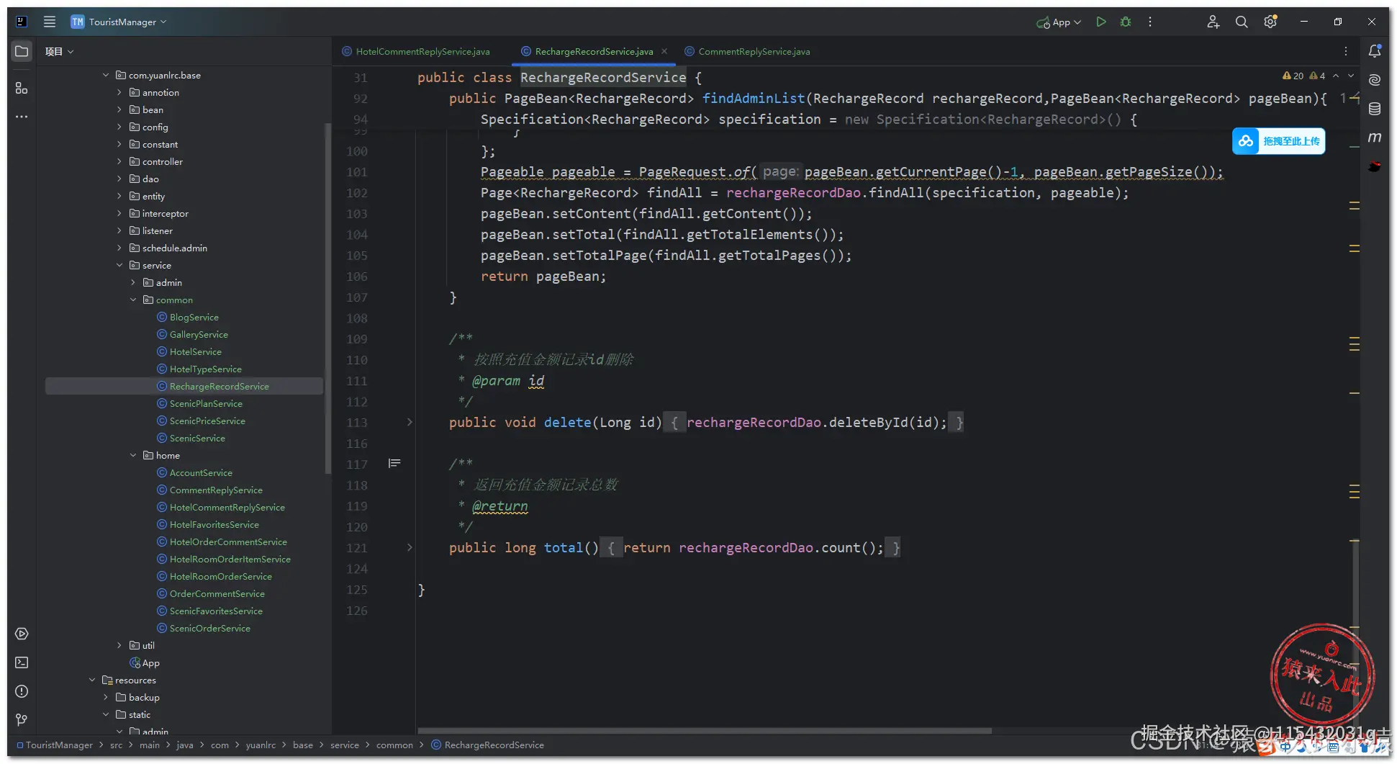Click the gutter icon on line 117
The width and height of the screenshot is (1397, 764).
point(394,463)
